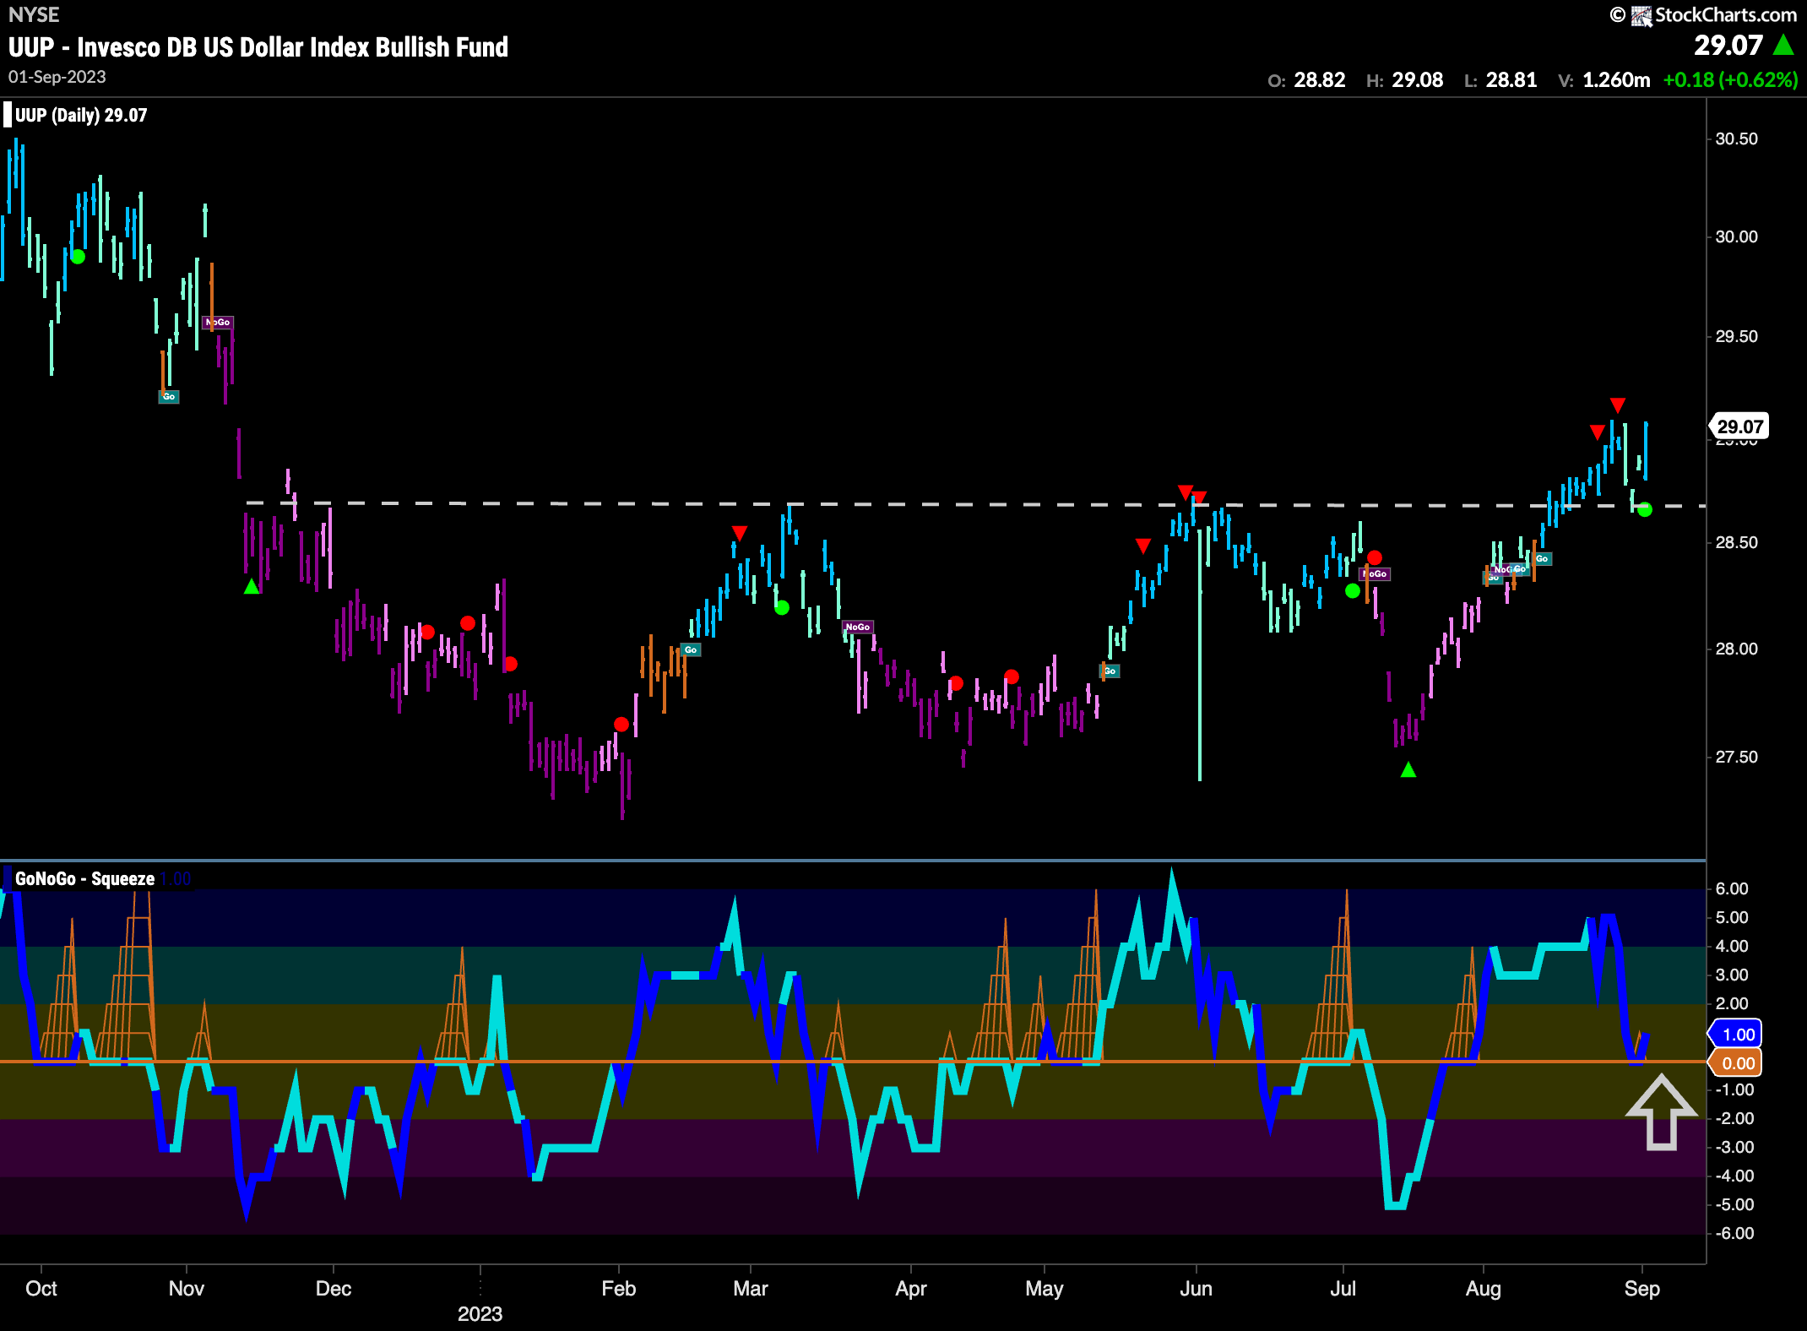
Task: Click the green circle marker at September start
Action: 1645,509
